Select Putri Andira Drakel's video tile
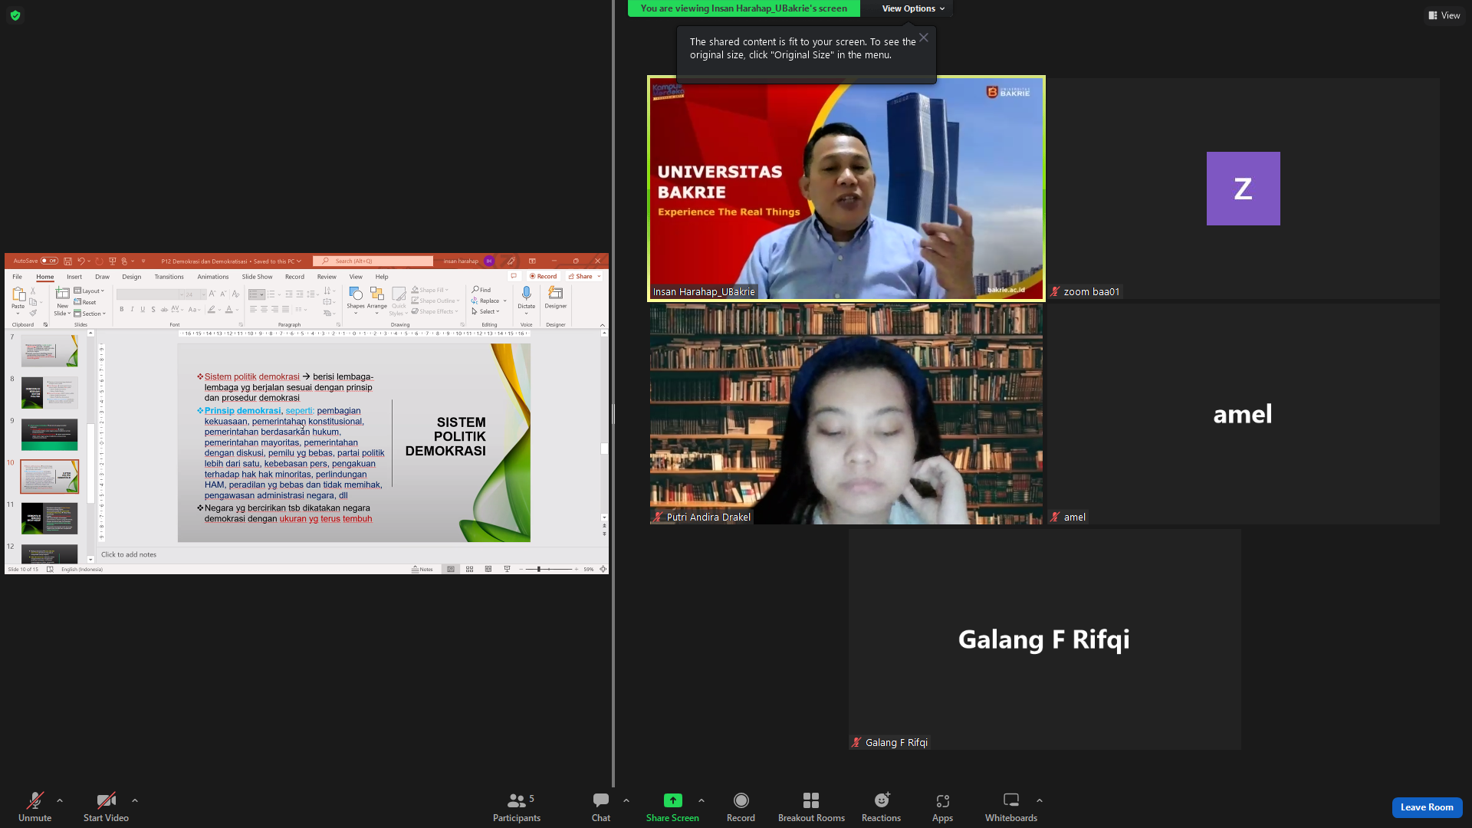Image resolution: width=1472 pixels, height=828 pixels. [846, 414]
